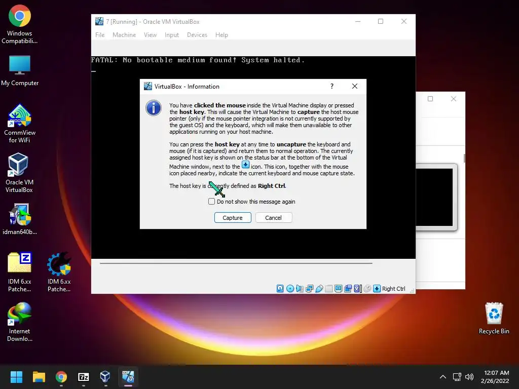Close the background VirtualBox Manager window
Viewport: 519px width, 389px height.
(x=454, y=99)
